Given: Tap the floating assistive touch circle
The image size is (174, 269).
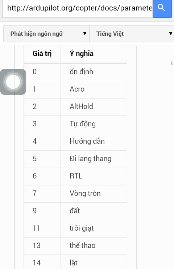Looking at the screenshot, I should (x=13, y=82).
